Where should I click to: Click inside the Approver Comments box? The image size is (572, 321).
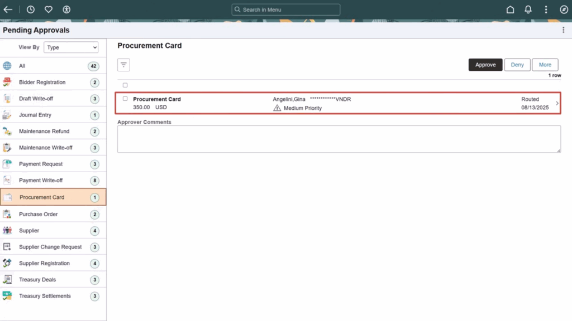[x=338, y=138]
